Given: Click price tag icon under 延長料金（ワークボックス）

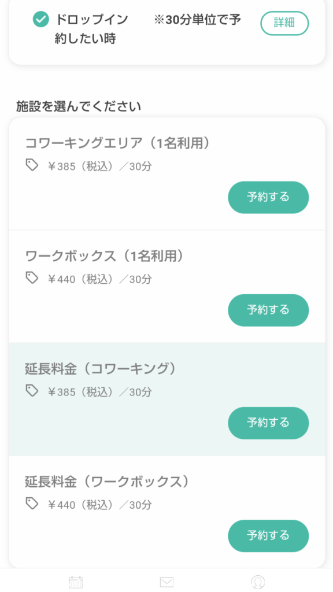Looking at the screenshot, I should pyautogui.click(x=32, y=504).
